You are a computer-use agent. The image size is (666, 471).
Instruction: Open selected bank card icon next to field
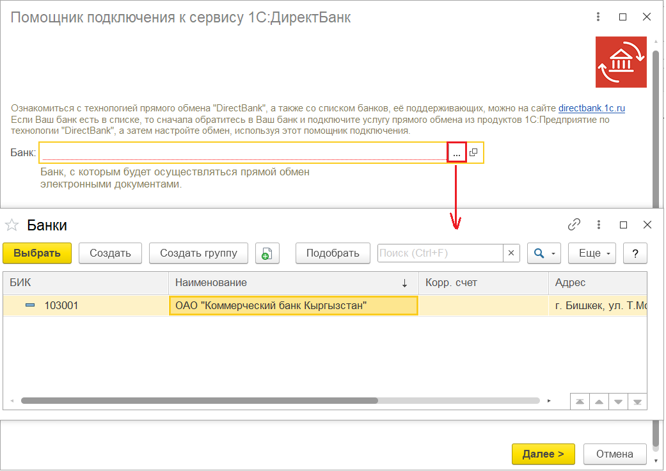[x=473, y=152]
